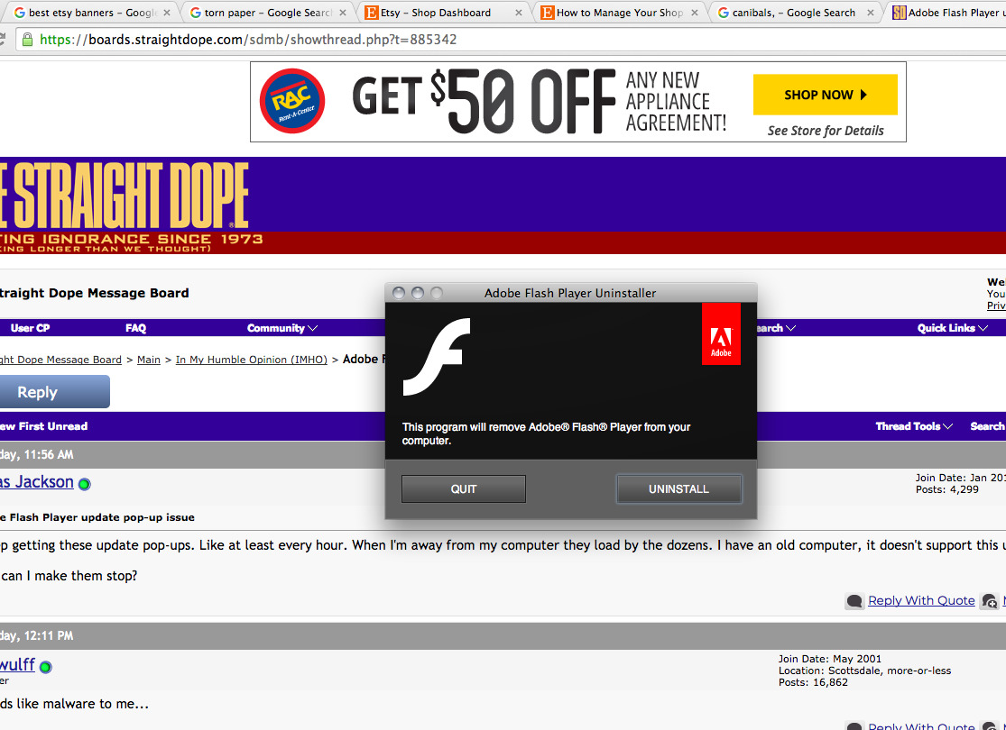Click Reply With Quote on the first post
The height and width of the screenshot is (730, 1006).
coord(920,600)
